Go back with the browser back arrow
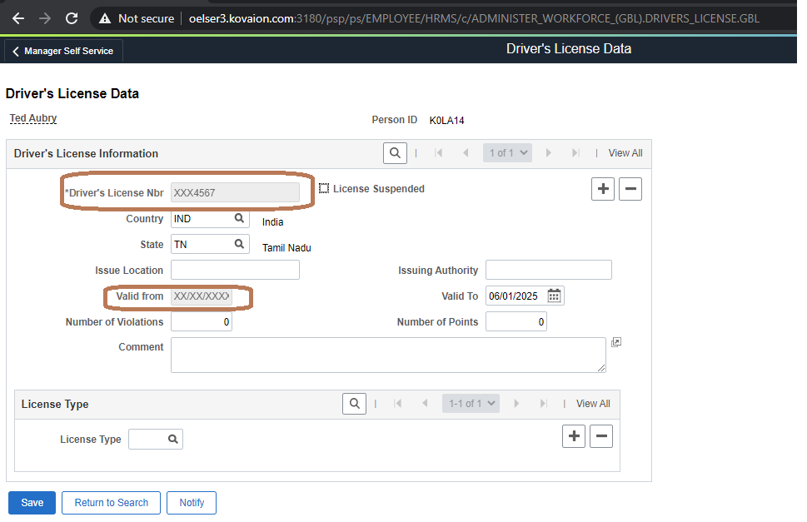The height and width of the screenshot is (522, 807). coord(18,18)
